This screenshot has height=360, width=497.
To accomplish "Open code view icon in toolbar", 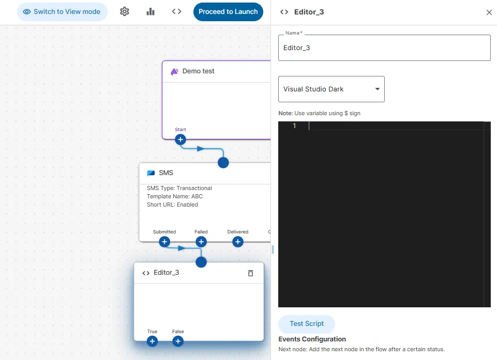I will 176,12.
